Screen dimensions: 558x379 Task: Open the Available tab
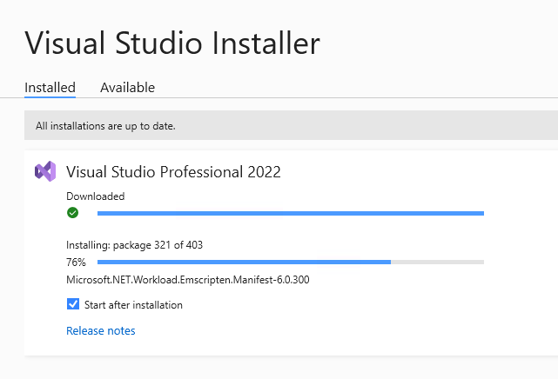(127, 88)
